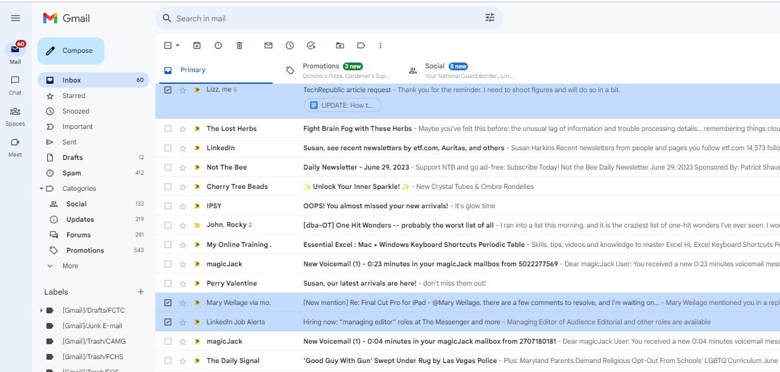780x372 pixels.
Task: Open the Updates category
Action: tap(93, 219)
